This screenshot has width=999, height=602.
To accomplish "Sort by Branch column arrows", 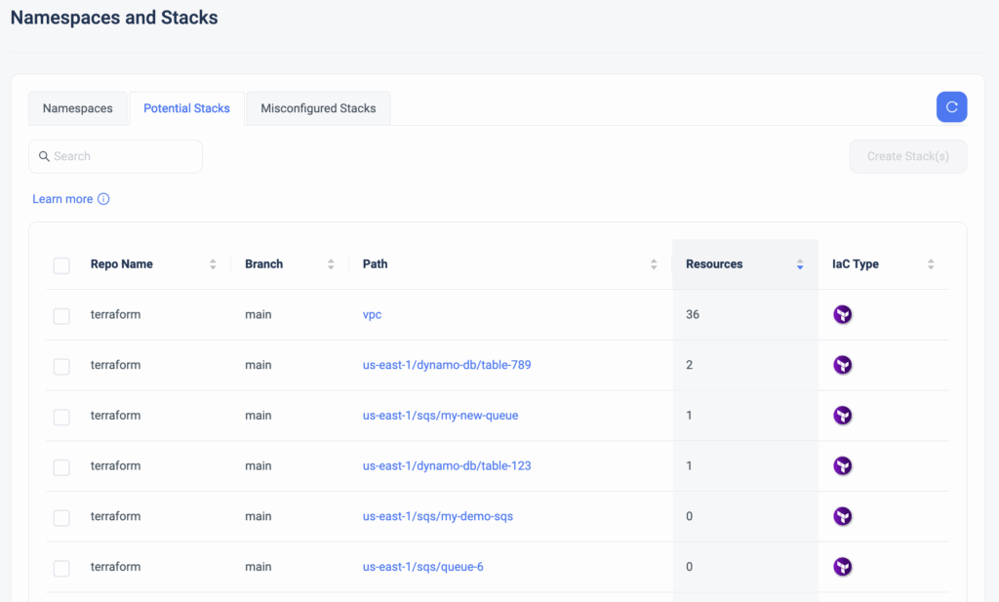I will coord(331,264).
